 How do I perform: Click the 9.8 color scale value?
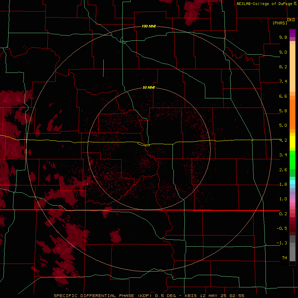(283, 37)
